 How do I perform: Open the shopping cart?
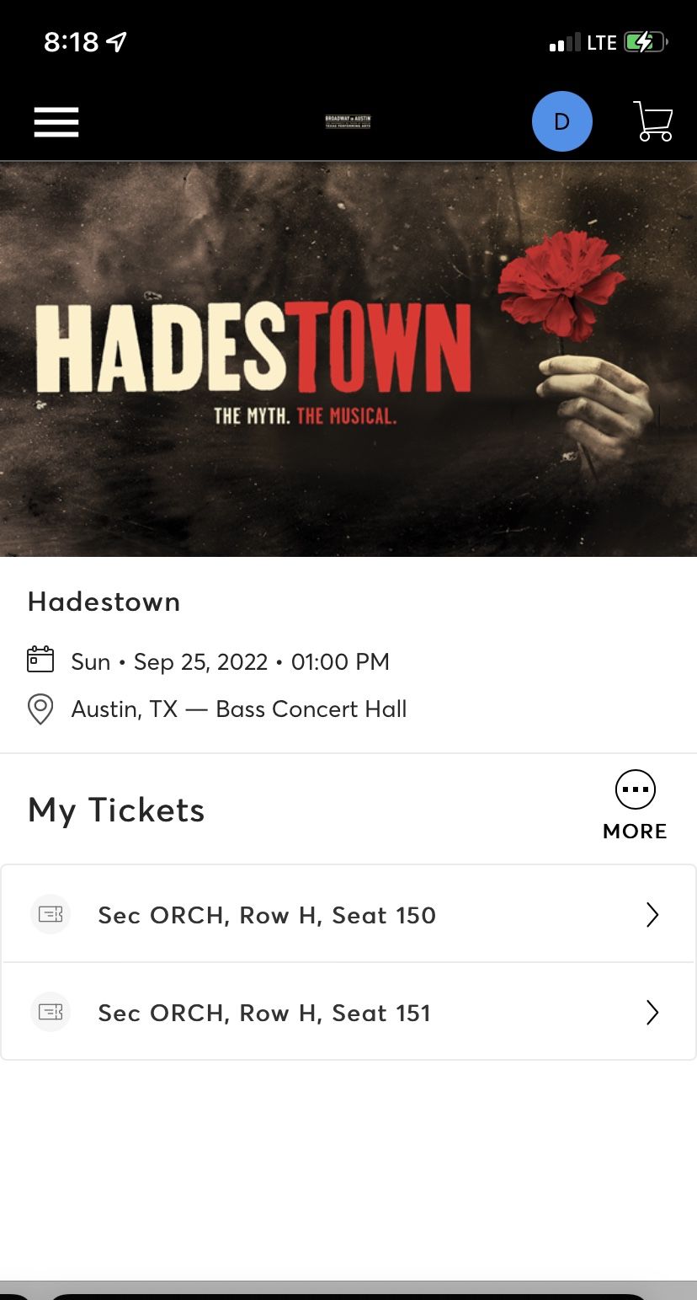coord(653,121)
